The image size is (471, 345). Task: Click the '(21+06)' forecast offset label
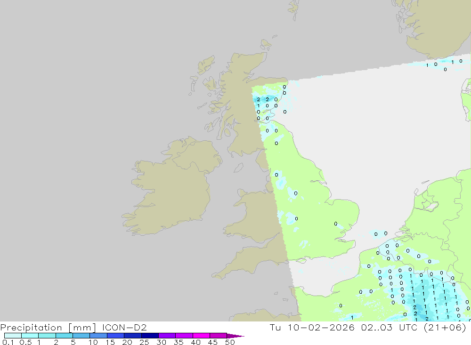446,327
